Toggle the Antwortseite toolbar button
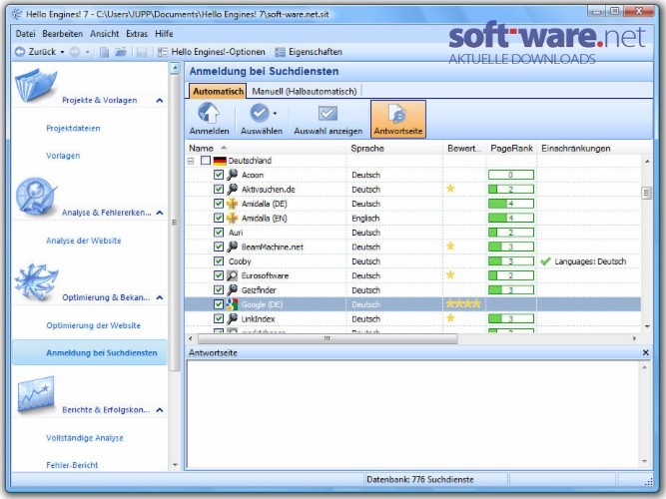Viewport: 666px width, 499px height. 398,120
